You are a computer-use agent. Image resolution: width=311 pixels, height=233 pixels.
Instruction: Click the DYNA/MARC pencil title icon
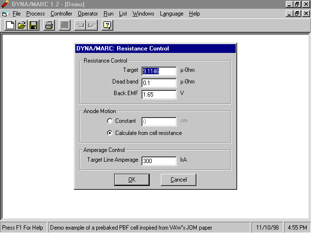point(5,4)
